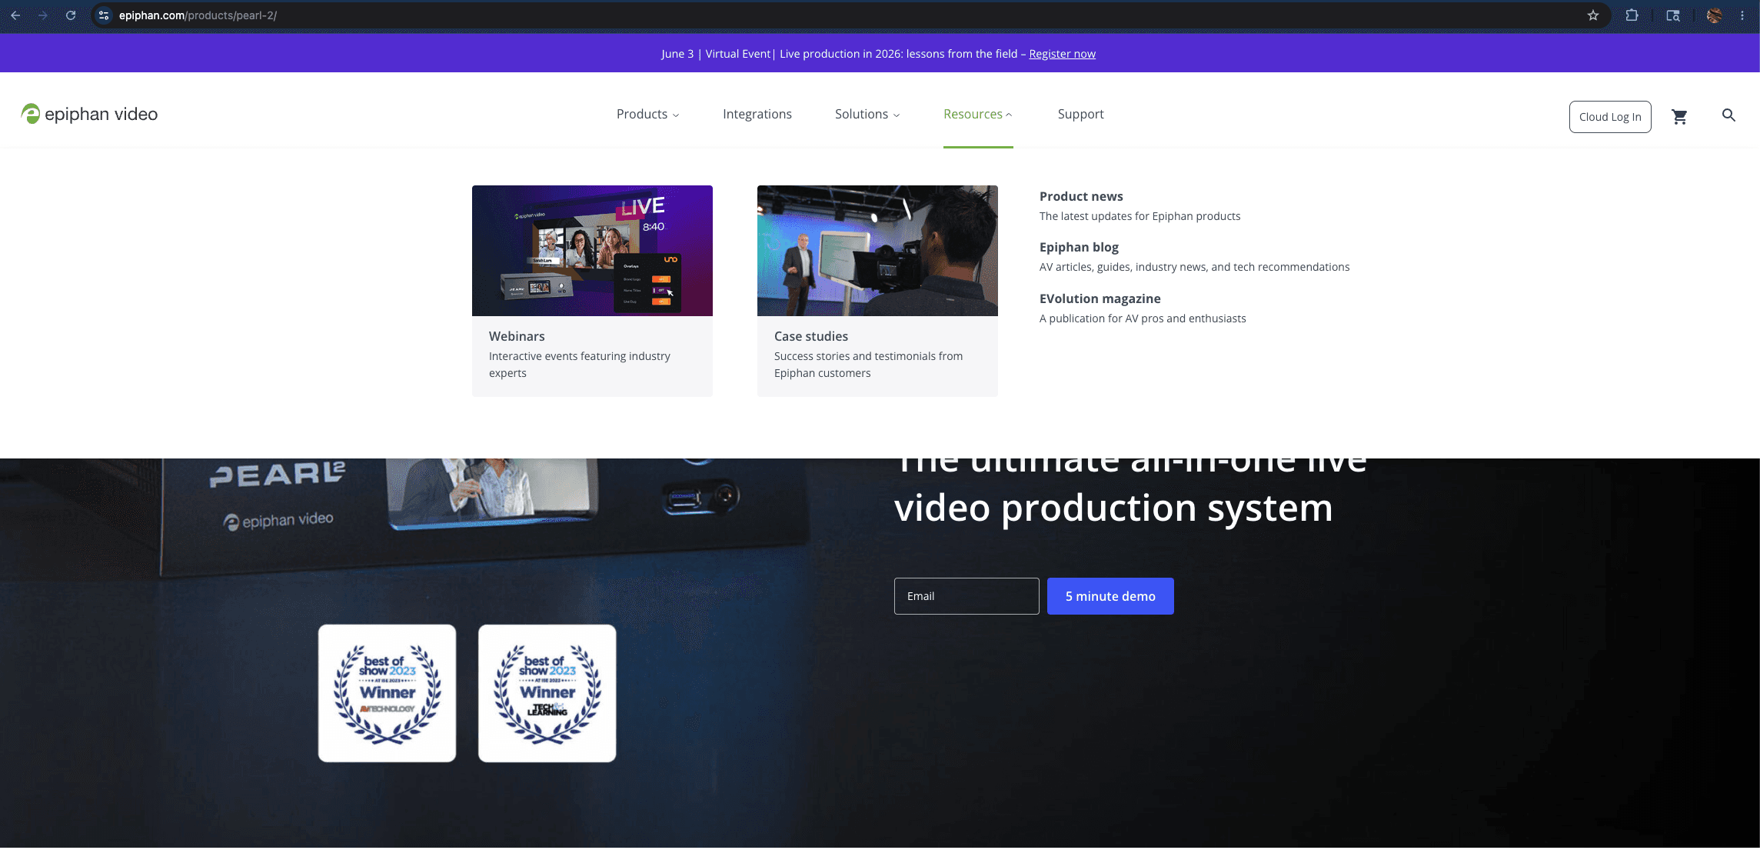
Task: View site information icon in address bar
Action: point(105,15)
